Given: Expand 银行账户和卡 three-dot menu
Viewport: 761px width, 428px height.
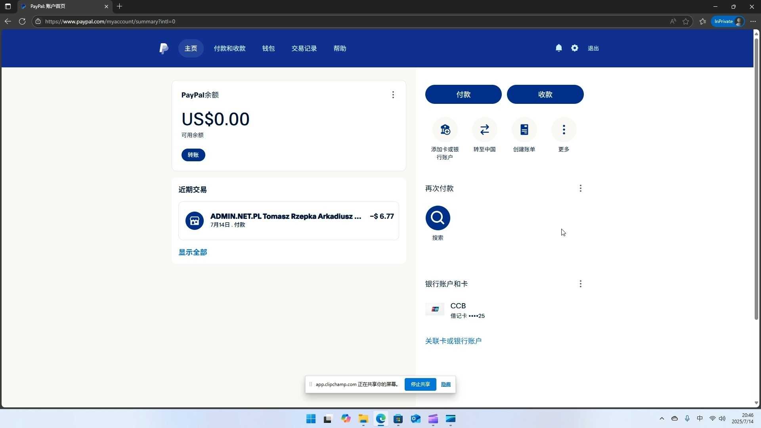Looking at the screenshot, I should click(580, 284).
